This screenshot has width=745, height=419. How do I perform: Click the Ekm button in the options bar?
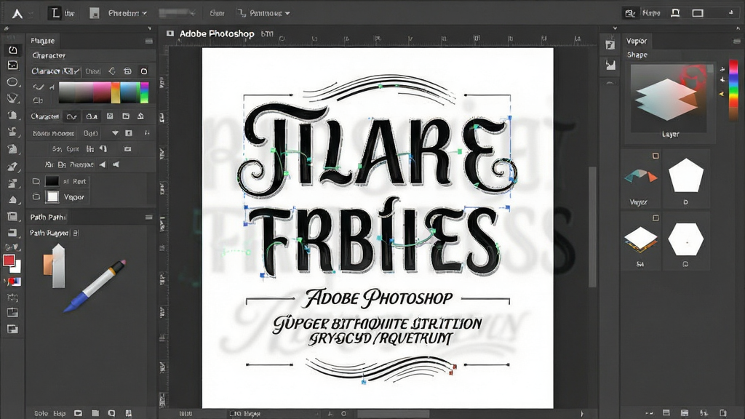[217, 13]
